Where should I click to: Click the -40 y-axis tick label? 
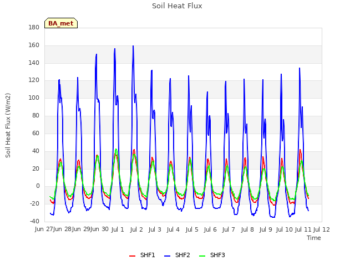pos(34,221)
